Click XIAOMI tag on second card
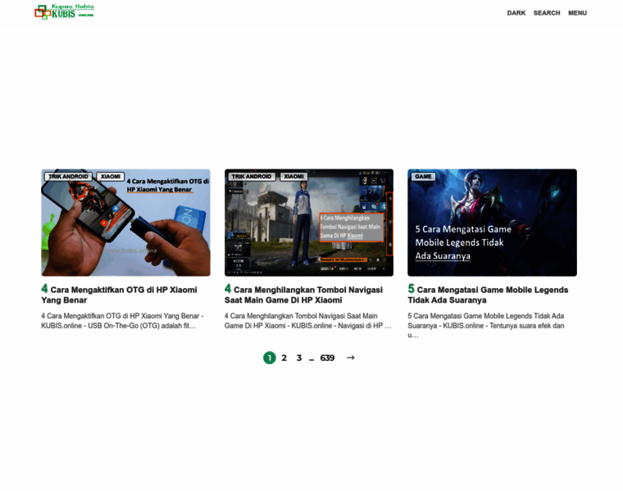Image resolution: width=623 pixels, height=491 pixels. [x=293, y=176]
